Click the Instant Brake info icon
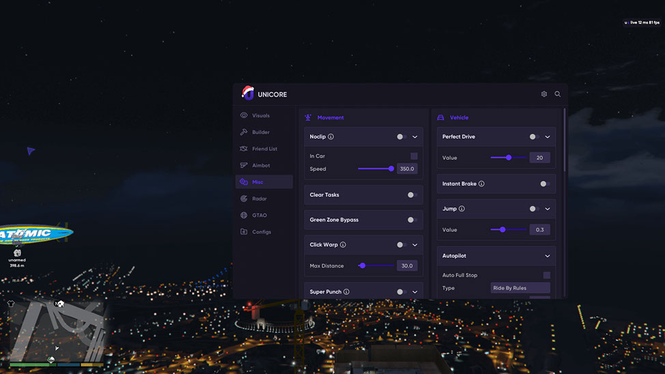 click(x=481, y=184)
